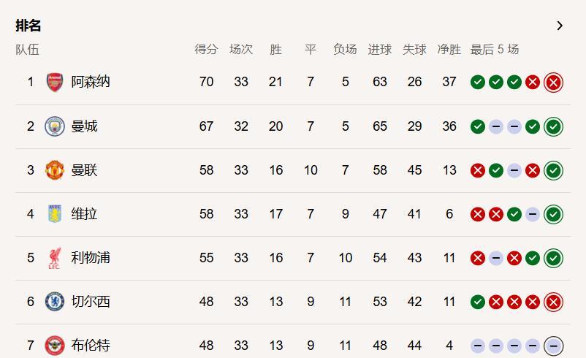The image size is (586, 358).
Task: Expand standings with the right chevron arrow
Action: [560, 26]
